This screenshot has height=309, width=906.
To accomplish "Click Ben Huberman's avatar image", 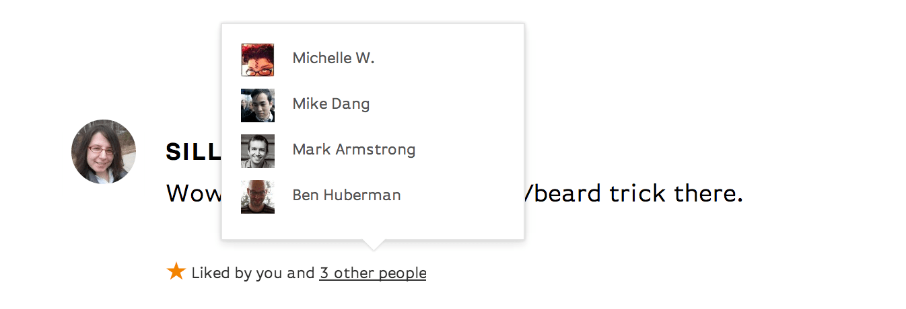I will tap(257, 197).
